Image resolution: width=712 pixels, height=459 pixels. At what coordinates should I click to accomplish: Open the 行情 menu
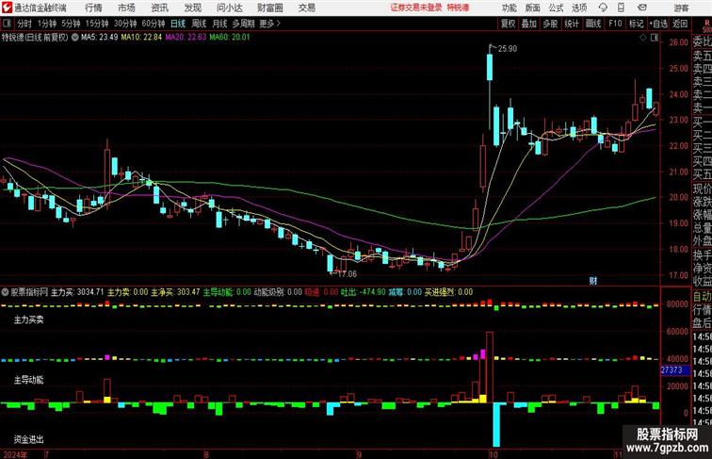[x=93, y=8]
